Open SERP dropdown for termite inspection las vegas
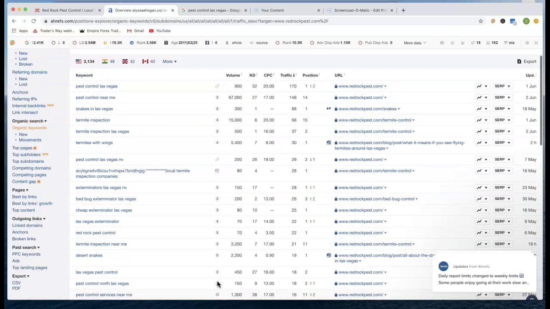Image resolution: width=550 pixels, height=309 pixels. [x=502, y=132]
